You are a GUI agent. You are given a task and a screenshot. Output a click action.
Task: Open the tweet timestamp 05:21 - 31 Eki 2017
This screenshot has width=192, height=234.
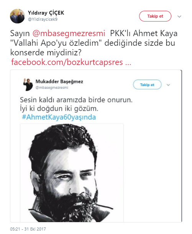tap(28, 229)
